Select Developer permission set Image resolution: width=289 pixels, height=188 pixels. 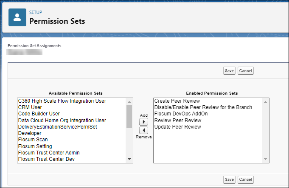30,133
